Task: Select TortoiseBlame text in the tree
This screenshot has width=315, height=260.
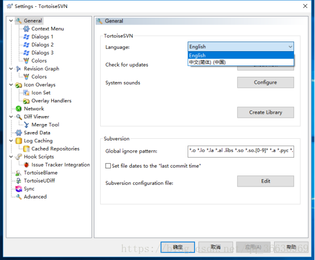Action: pyautogui.click(x=41, y=173)
